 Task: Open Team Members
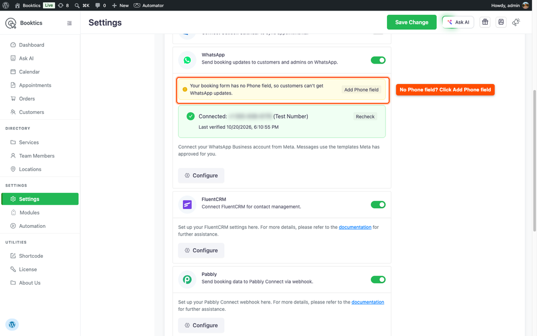[37, 155]
